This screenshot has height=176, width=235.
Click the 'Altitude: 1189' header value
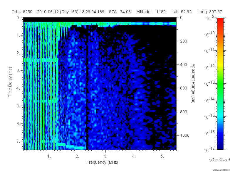[x=151, y=12]
